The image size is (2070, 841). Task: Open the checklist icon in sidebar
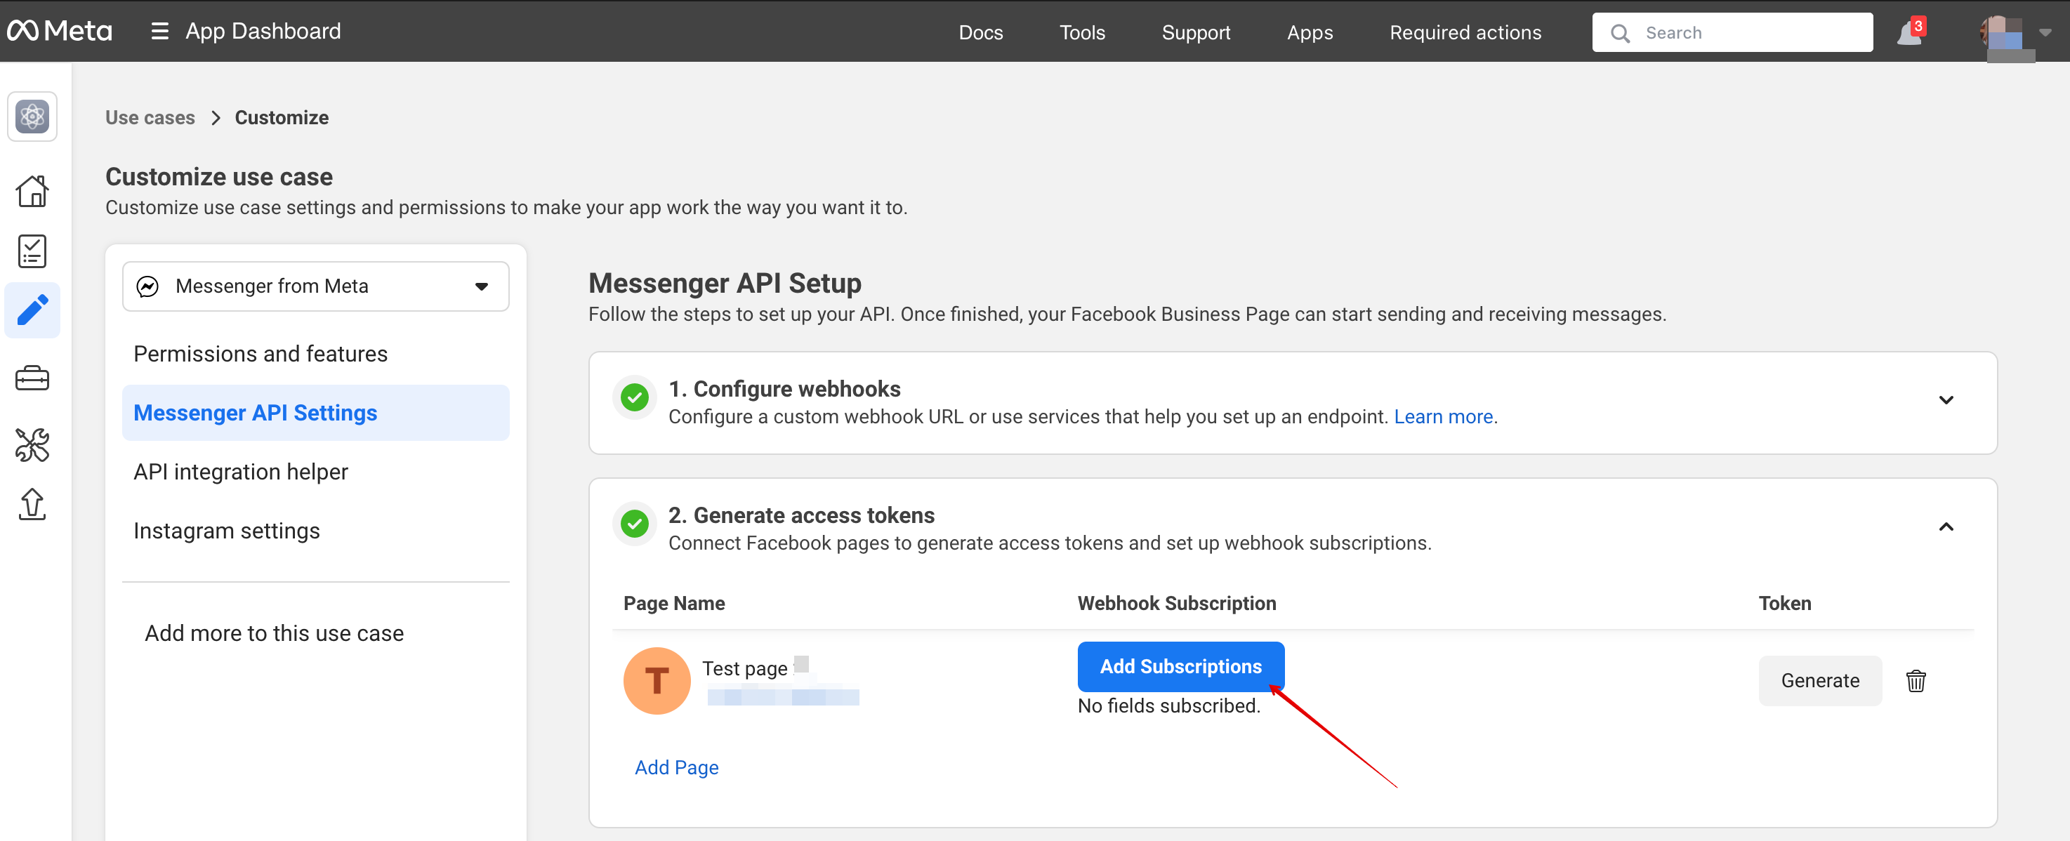point(32,251)
